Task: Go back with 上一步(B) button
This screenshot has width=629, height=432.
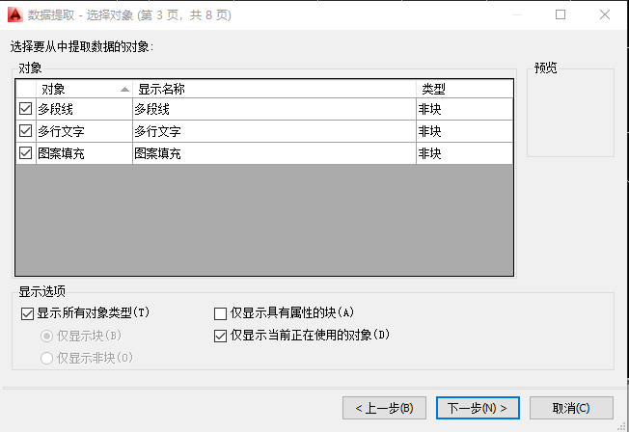Action: (x=384, y=408)
